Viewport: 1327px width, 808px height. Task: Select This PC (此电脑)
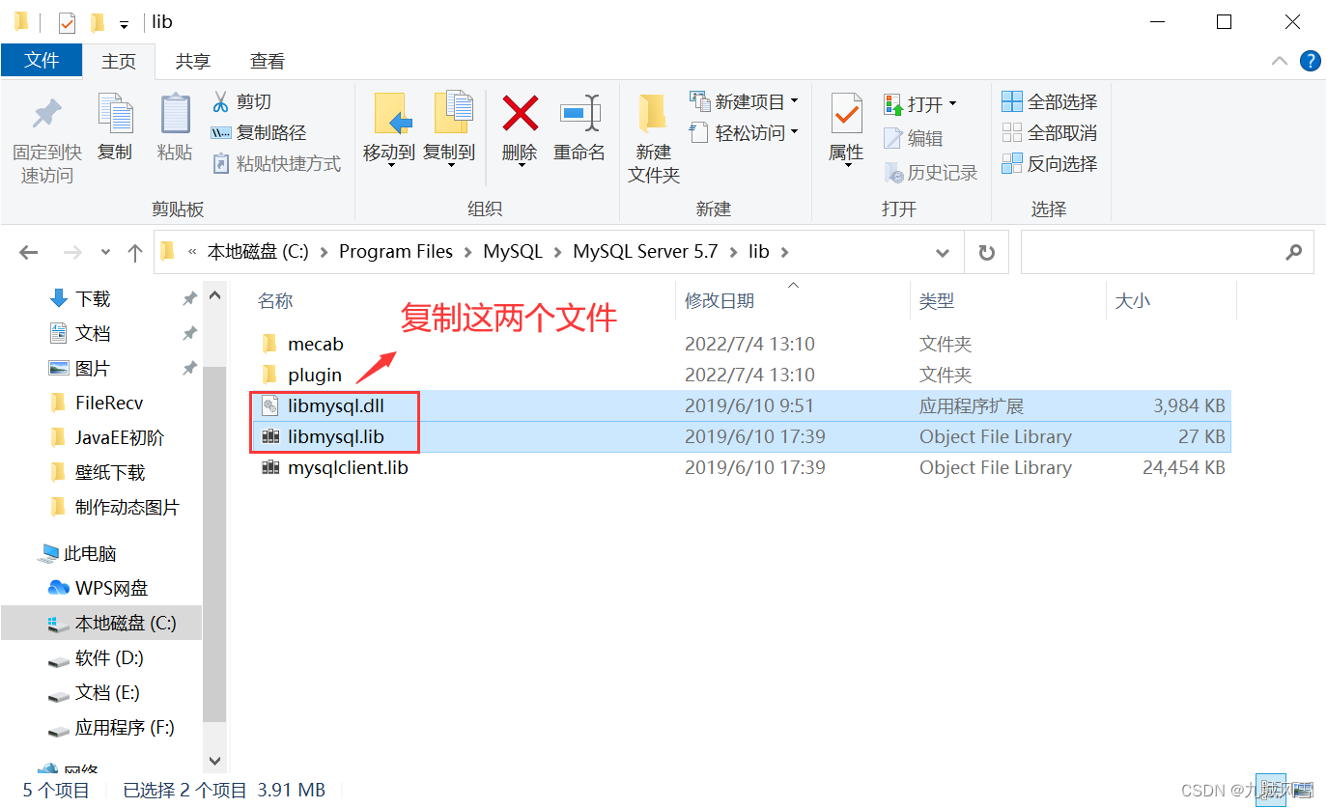(90, 553)
